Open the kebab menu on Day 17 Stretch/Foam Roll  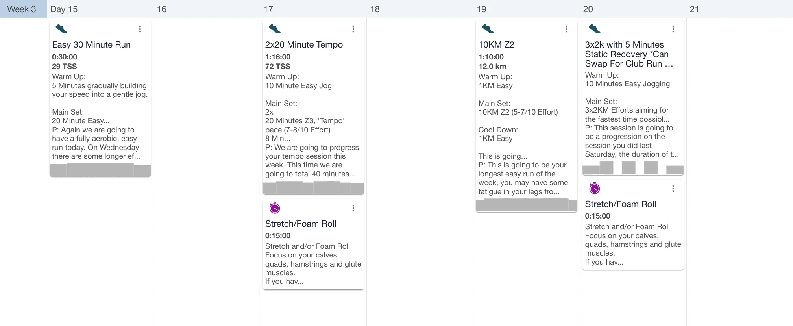(x=353, y=208)
